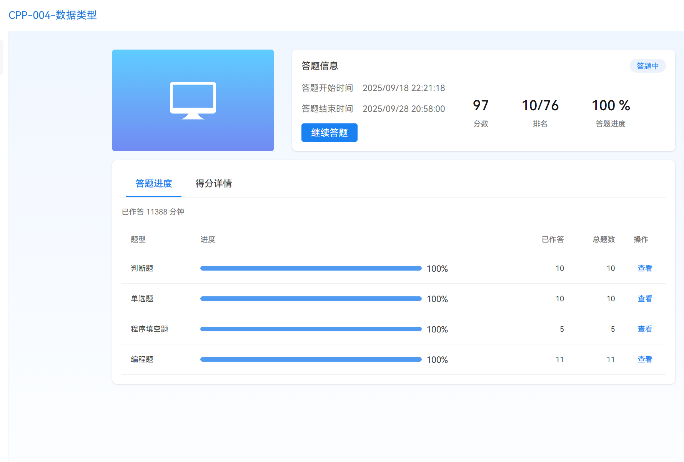The image size is (684, 462).
Task: Click the 答题中 status badge
Action: point(647,66)
